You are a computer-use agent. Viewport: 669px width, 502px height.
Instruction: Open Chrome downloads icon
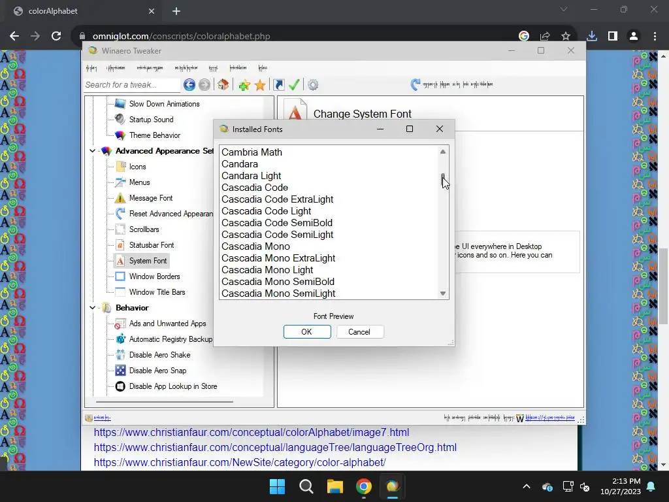592,37
